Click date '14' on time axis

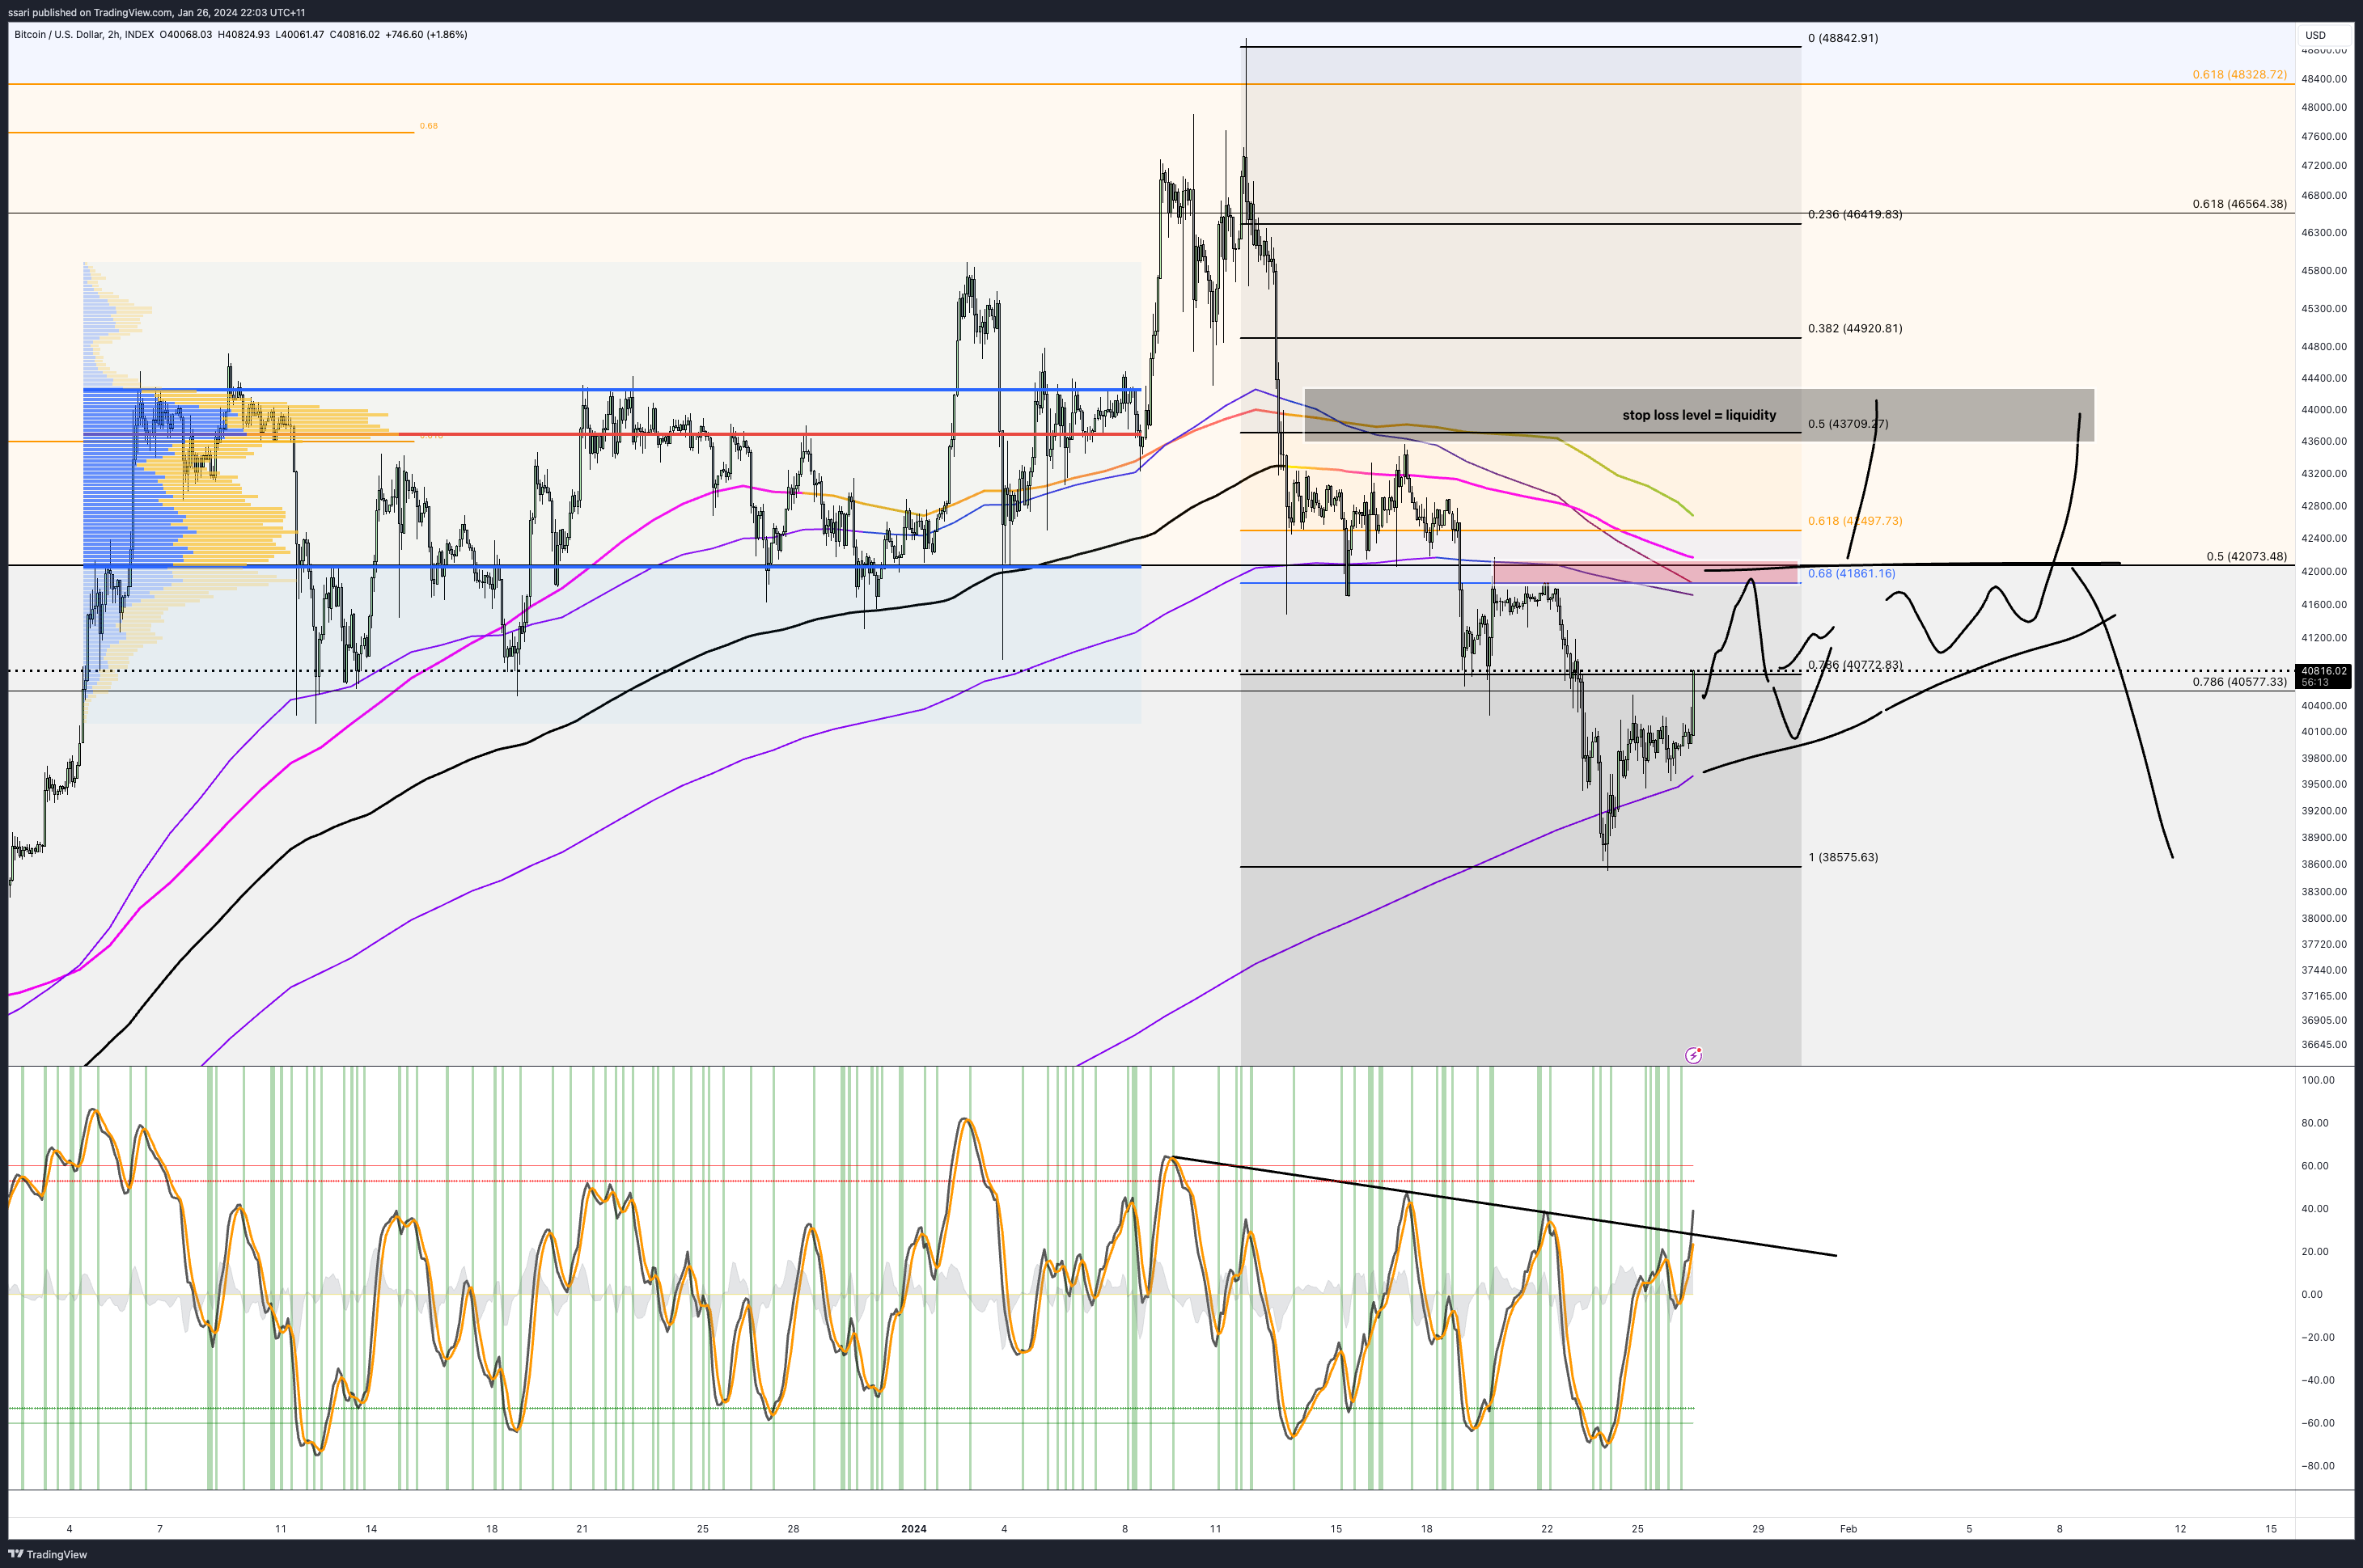(x=371, y=1528)
